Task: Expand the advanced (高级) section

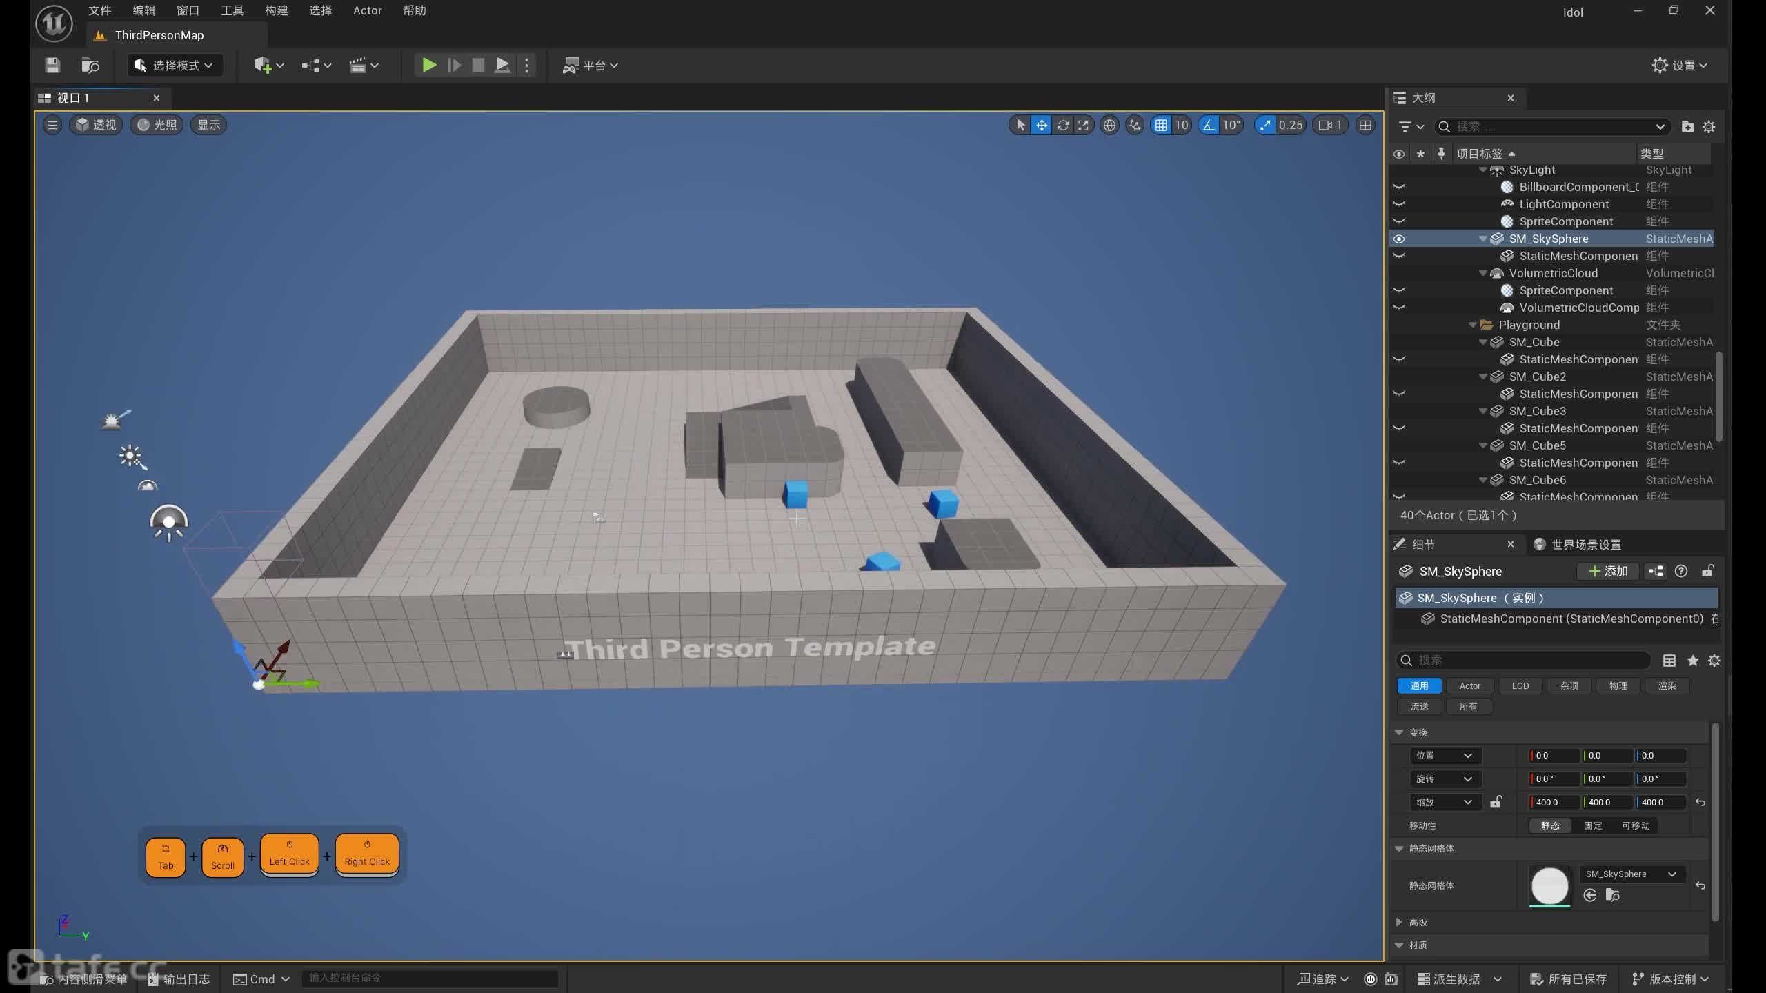Action: pyautogui.click(x=1400, y=922)
